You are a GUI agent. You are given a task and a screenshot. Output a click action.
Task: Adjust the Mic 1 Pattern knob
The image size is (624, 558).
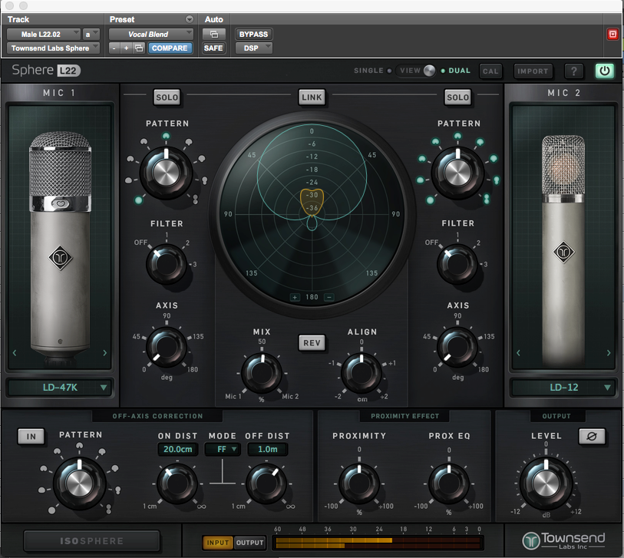(167, 170)
